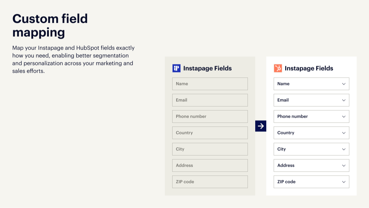Click the ZIP code Instapage field
The width and height of the screenshot is (369, 208).
point(210,182)
